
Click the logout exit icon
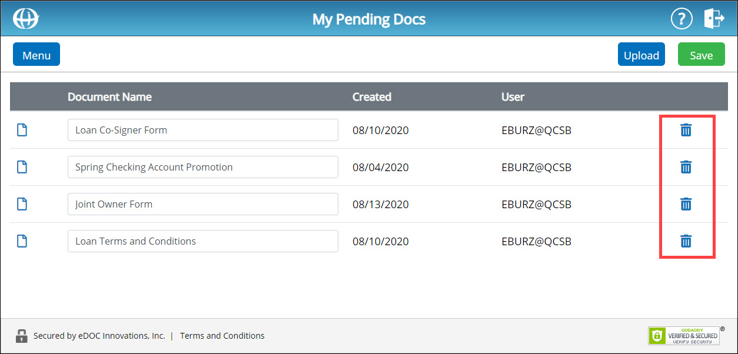point(714,18)
